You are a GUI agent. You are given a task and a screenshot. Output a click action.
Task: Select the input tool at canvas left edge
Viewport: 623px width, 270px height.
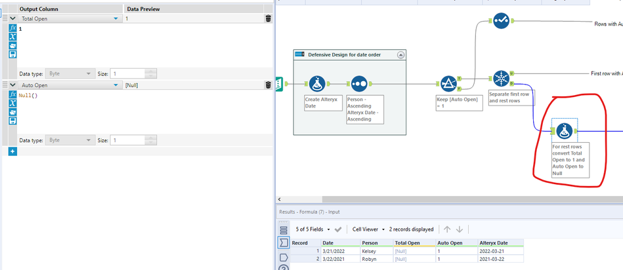(x=278, y=83)
